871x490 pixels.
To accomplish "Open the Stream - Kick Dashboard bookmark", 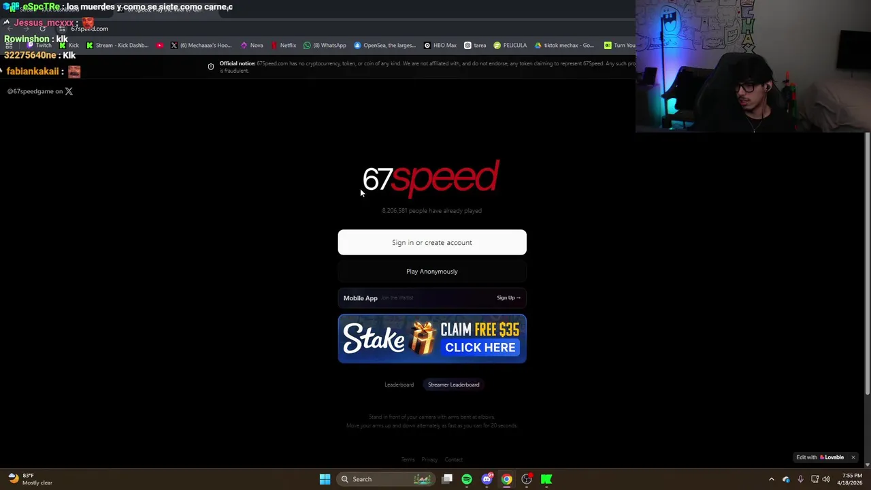I will [117, 46].
